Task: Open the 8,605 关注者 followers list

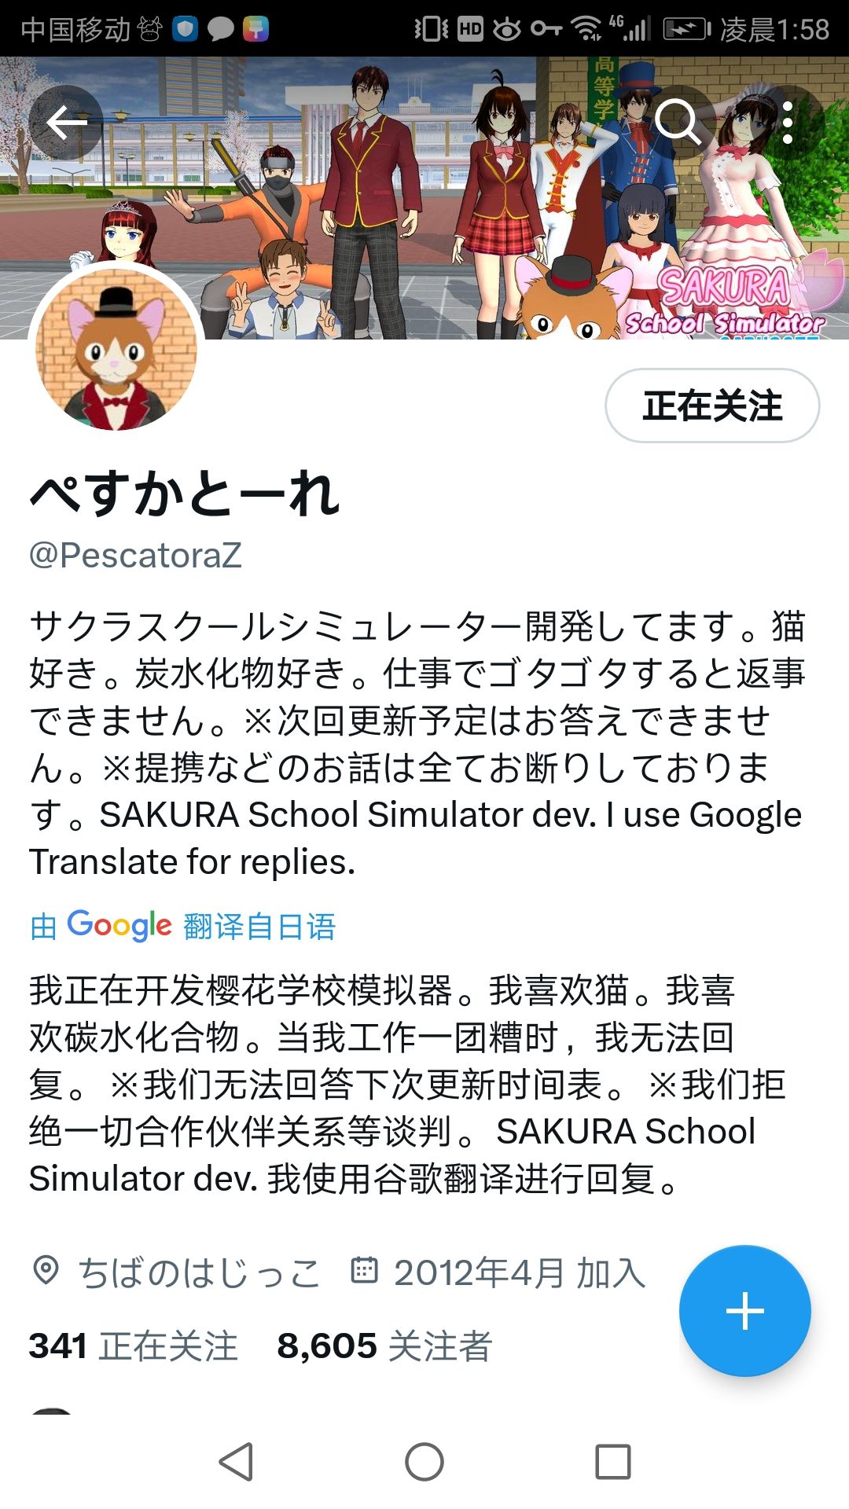Action: coord(384,1346)
